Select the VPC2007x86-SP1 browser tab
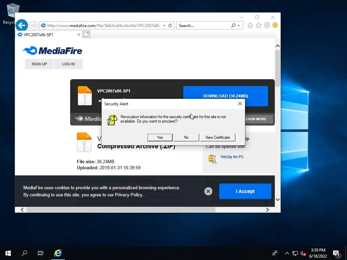Image resolution: width=347 pixels, height=260 pixels. [49, 35]
